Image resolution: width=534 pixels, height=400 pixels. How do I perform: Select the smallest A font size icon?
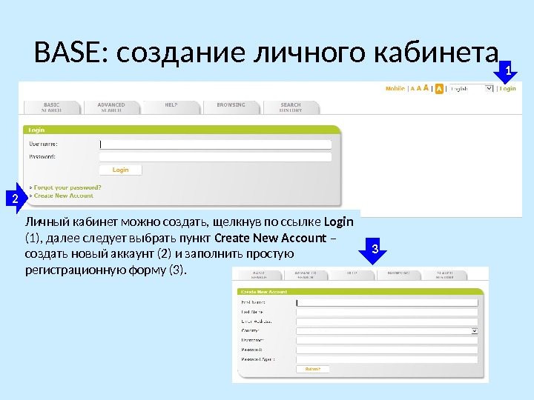(x=412, y=89)
